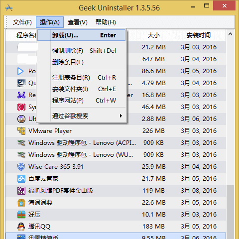Image resolution: width=239 pixels, height=239 pixels.
Task: Click the 16.8 MB size cell
Action: tap(154, 95)
